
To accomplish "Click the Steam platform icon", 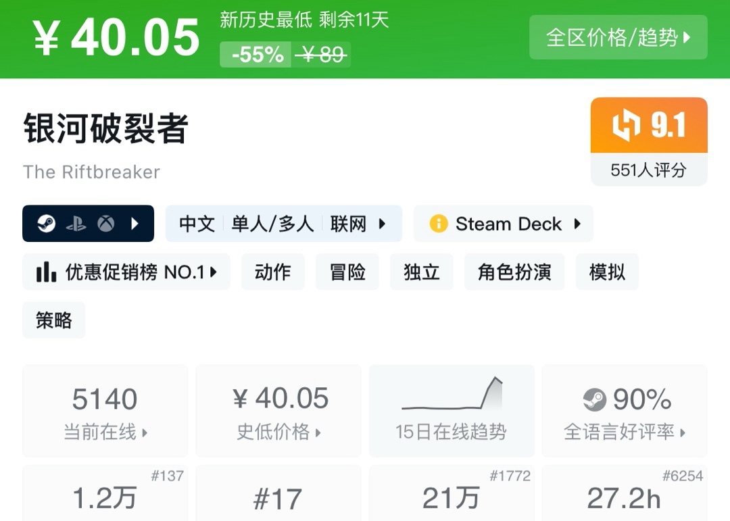I will pos(46,224).
